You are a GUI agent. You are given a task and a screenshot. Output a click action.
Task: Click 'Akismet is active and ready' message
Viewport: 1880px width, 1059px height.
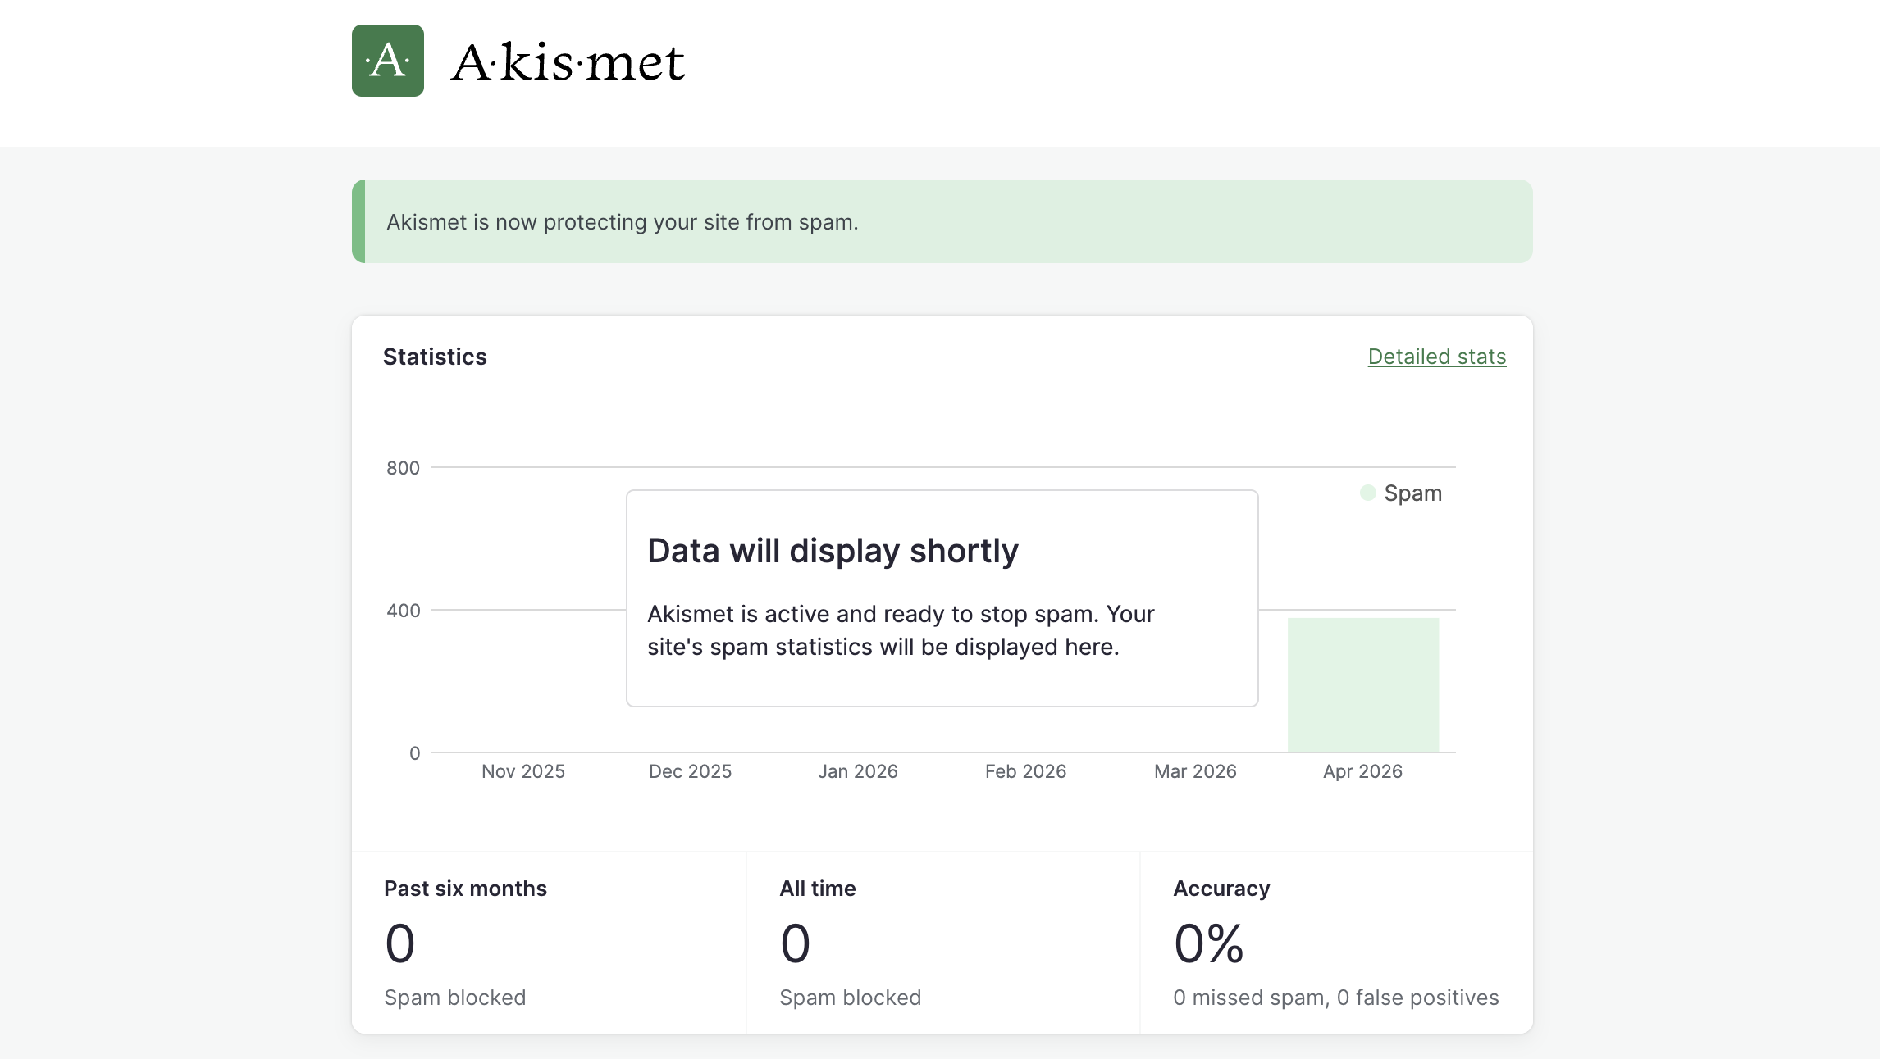(x=901, y=630)
